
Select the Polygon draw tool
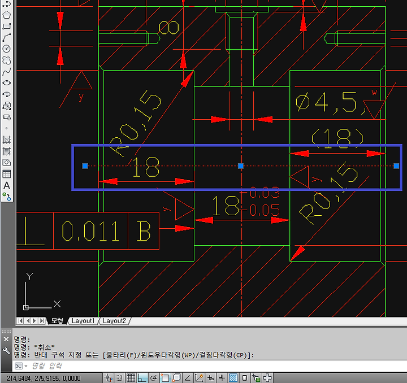click(x=6, y=15)
